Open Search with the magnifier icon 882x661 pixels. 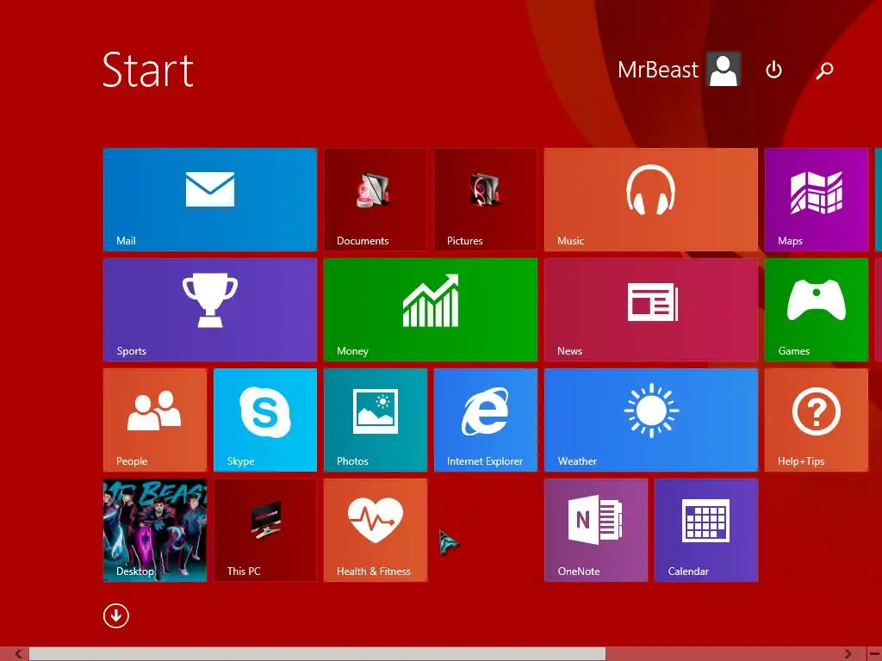824,71
